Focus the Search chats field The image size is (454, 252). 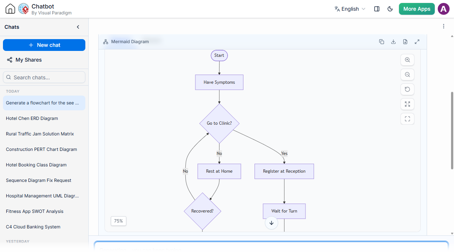[x=44, y=77]
